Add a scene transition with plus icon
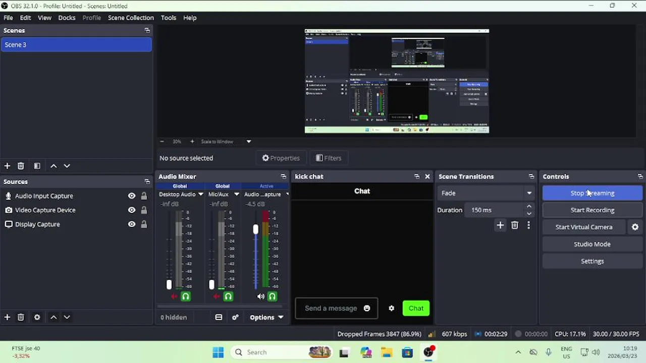This screenshot has height=363, width=646. click(500, 225)
